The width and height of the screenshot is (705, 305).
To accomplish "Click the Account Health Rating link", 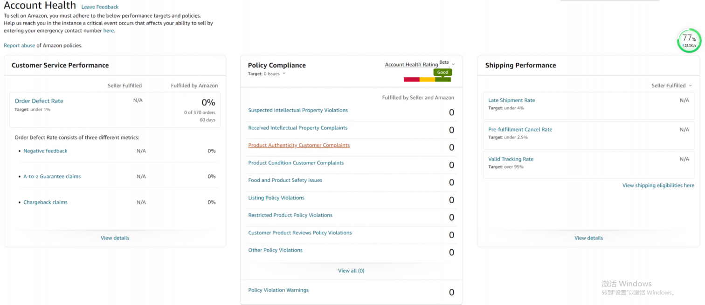I will click(x=411, y=65).
